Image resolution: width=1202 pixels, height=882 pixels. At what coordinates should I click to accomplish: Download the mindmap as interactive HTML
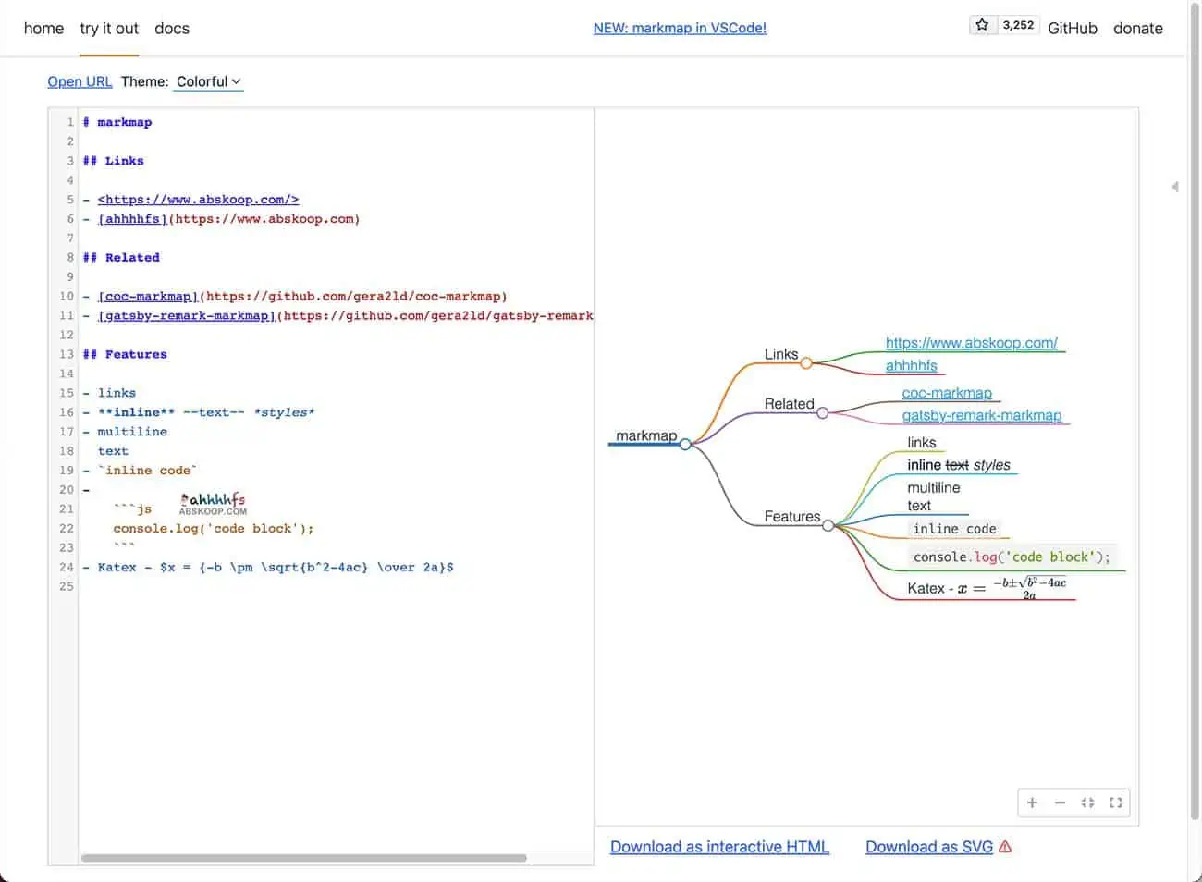(719, 847)
